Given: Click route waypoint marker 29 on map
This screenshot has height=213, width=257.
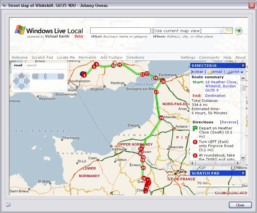Looking at the screenshot, I should tap(161, 118).
